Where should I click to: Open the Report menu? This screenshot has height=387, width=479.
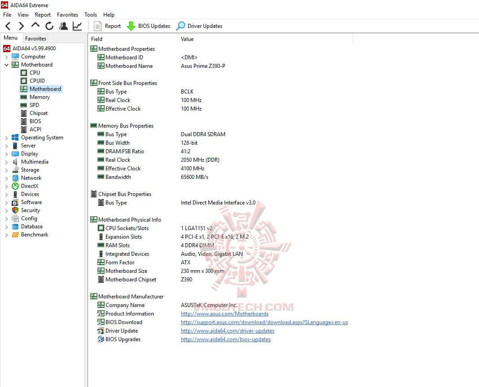click(43, 15)
